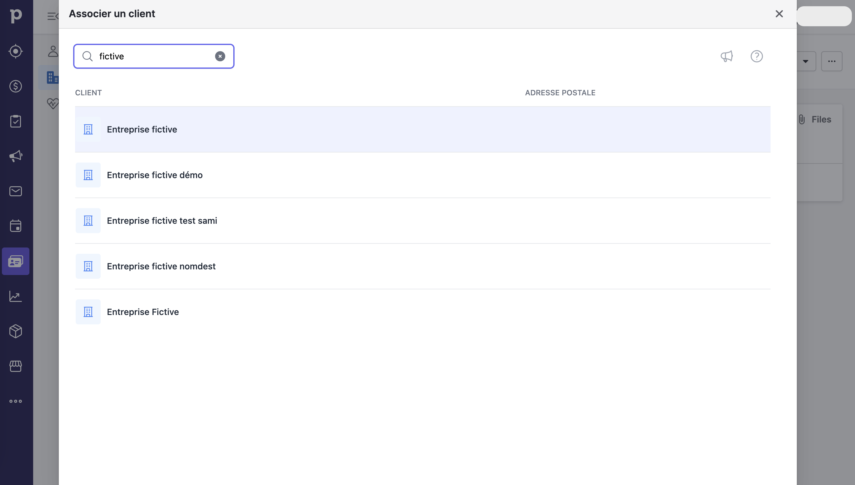Open Projects clipboard icon in sidebar
The image size is (855, 485).
click(16, 121)
